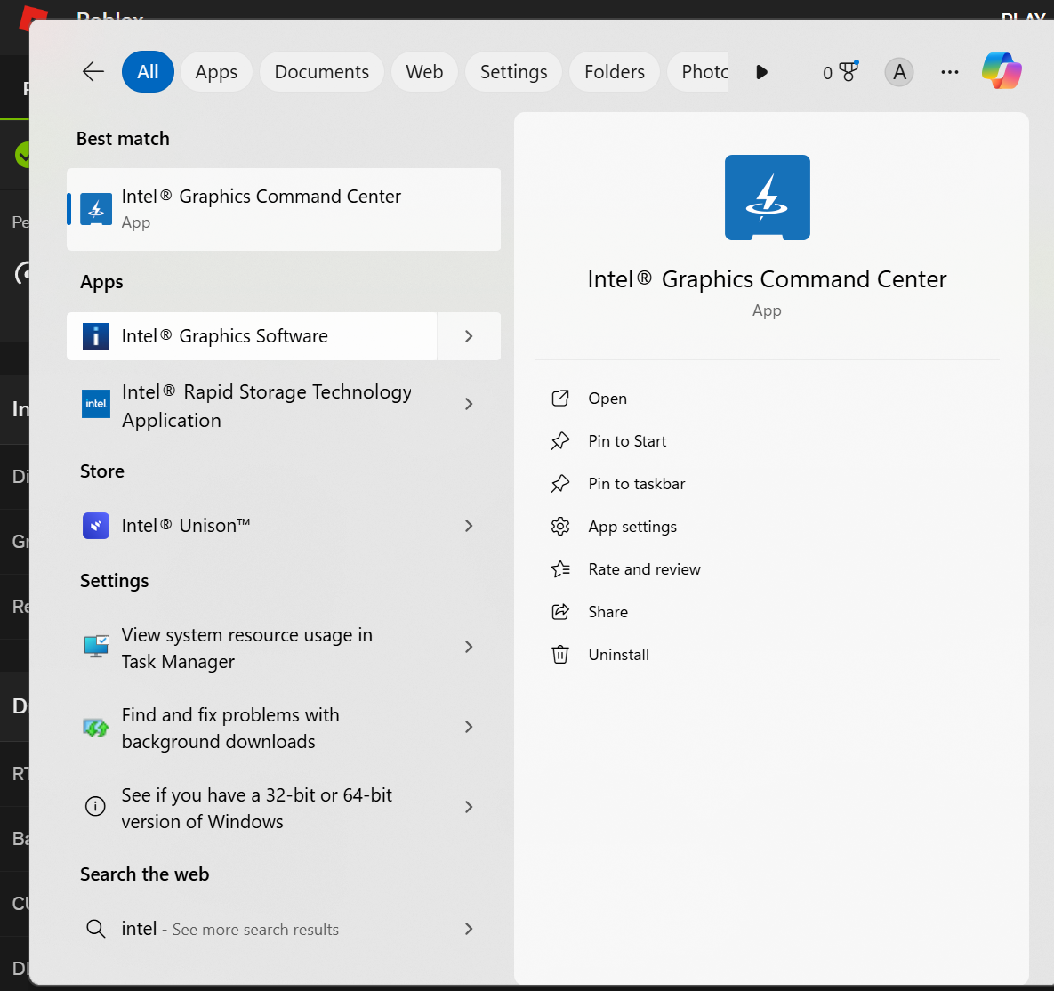The image size is (1054, 991).
Task: Expand Intel Rapid Storage Technology chevron
Action: pyautogui.click(x=469, y=405)
